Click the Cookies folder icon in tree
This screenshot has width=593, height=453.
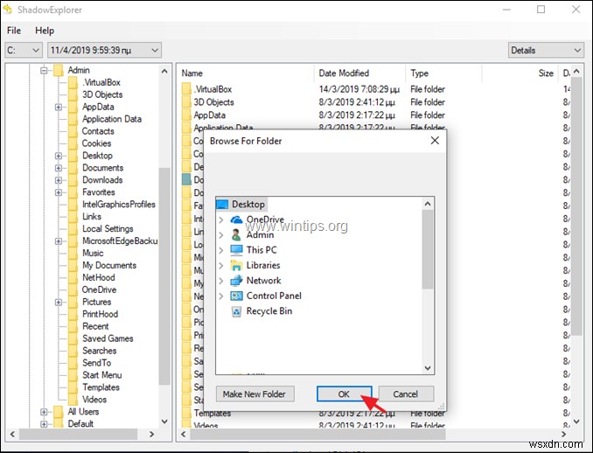tap(73, 143)
